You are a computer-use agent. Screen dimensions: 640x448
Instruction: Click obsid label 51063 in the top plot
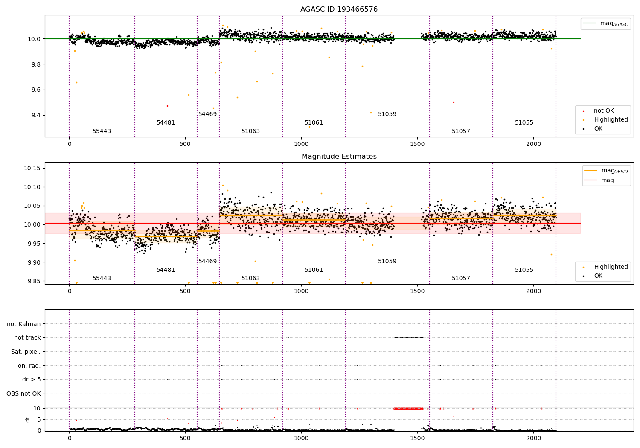point(250,131)
